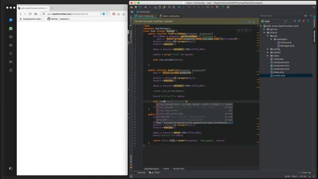Click the Find magnifier in IDE toolbar

pyautogui.click(x=169, y=7)
